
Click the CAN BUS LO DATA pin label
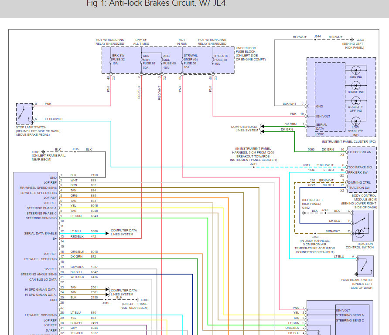(x=43, y=280)
